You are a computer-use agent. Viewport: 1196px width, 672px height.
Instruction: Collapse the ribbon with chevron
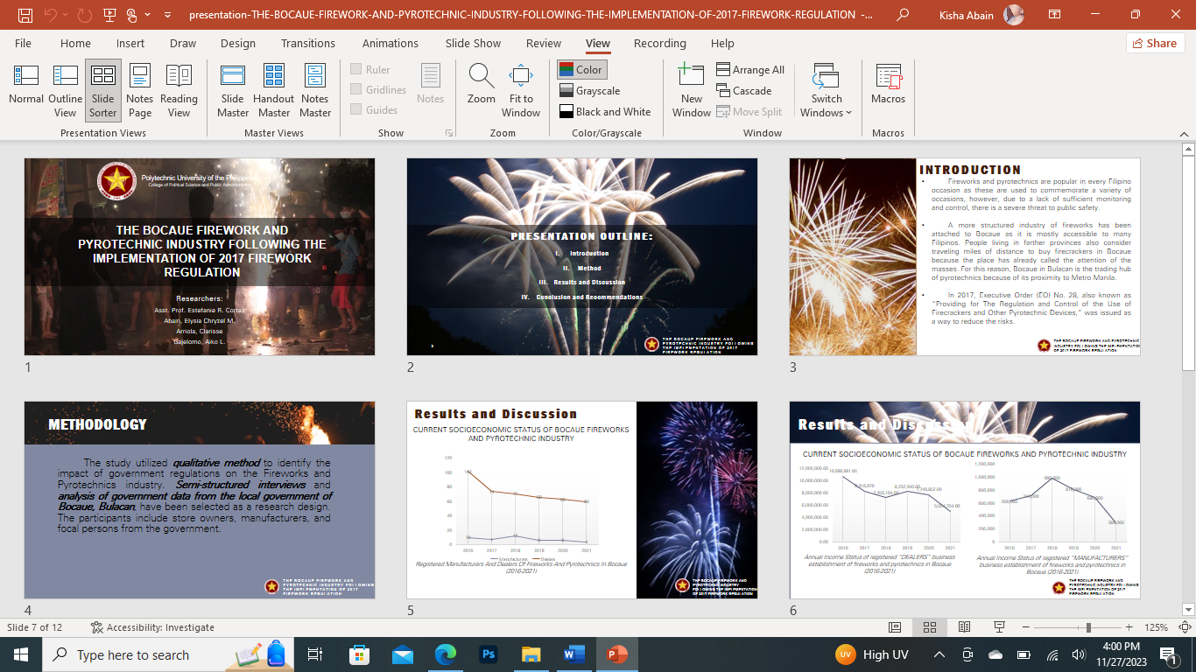coord(1182,133)
